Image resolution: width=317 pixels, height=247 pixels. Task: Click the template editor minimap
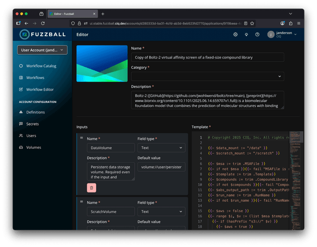295,181
